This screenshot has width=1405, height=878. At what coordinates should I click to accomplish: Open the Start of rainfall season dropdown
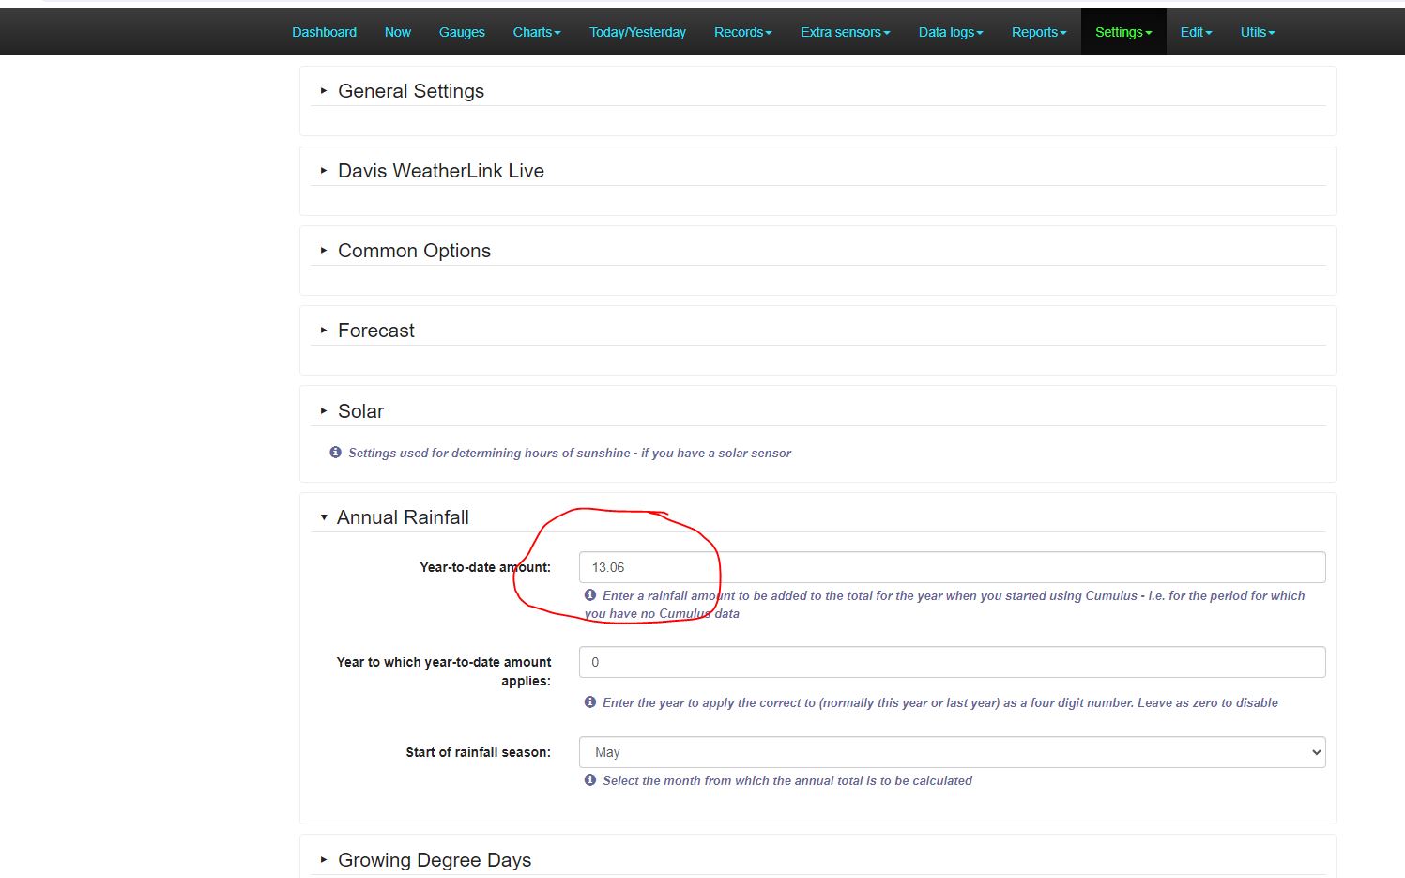pos(952,752)
